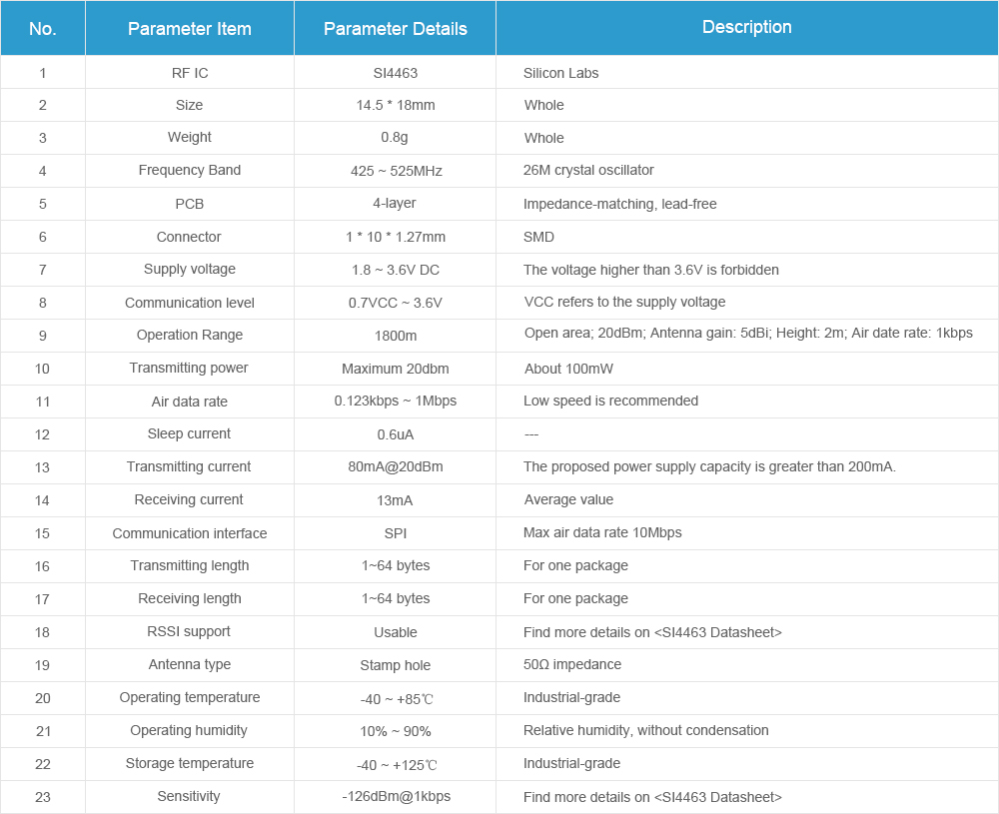This screenshot has height=814, width=999.
Task: Select the "Parameter Details" header cell
Action: [x=396, y=29]
